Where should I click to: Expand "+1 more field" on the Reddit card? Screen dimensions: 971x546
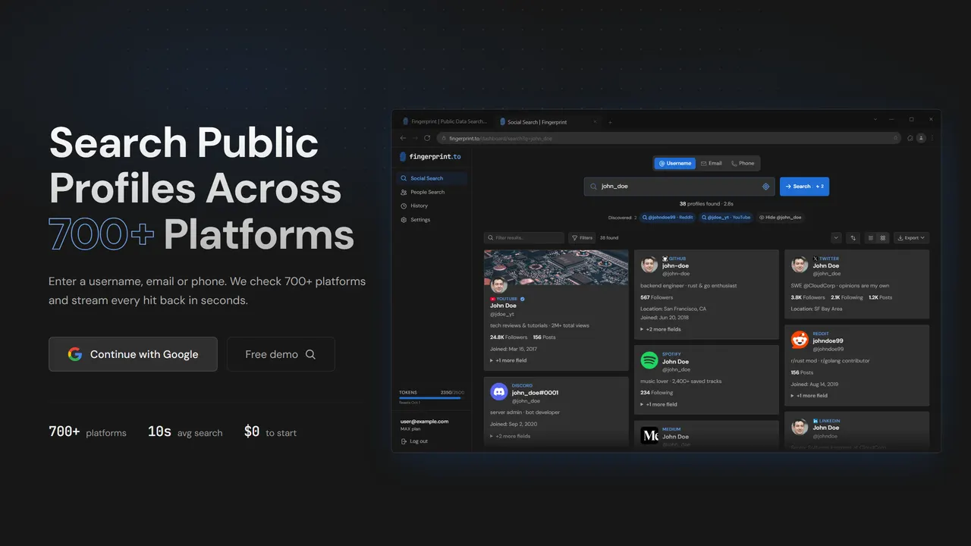point(809,396)
